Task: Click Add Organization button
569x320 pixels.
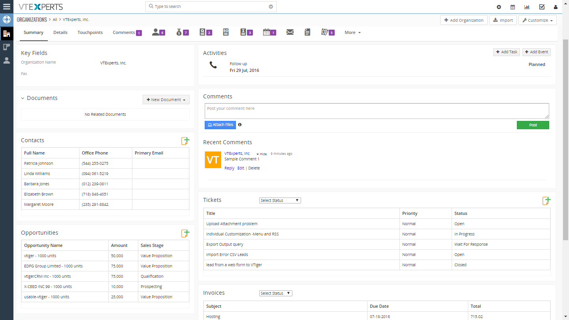Action: point(463,20)
